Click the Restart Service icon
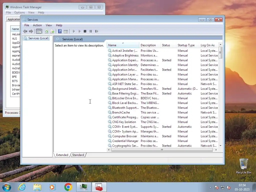 click(x=96, y=31)
